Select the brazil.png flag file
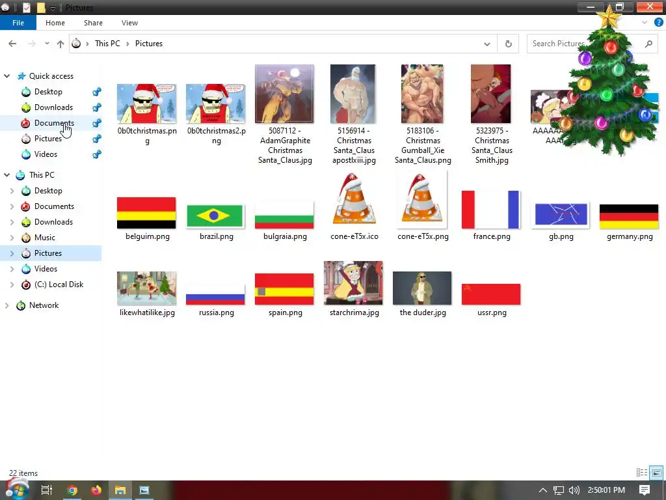The height and width of the screenshot is (500, 666). coord(216,215)
